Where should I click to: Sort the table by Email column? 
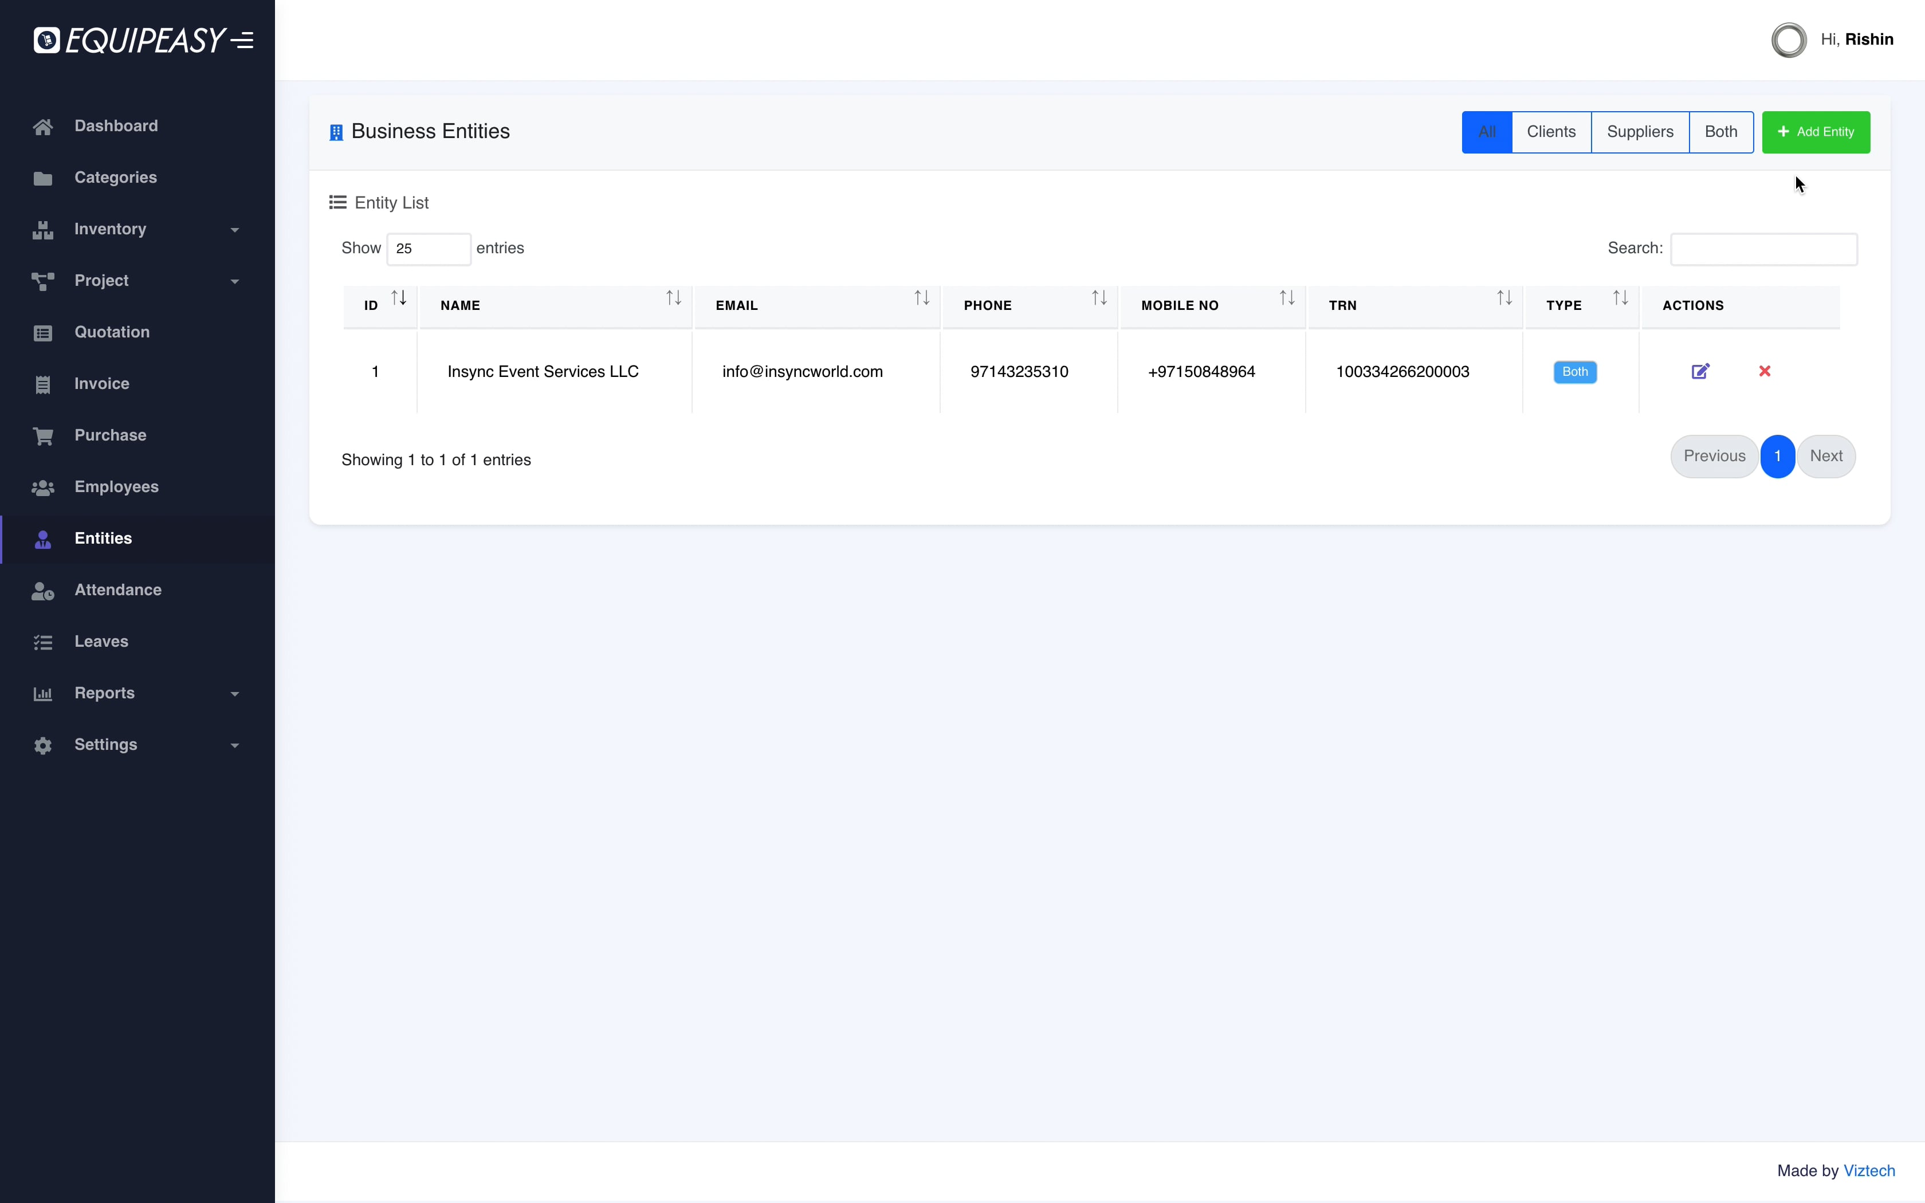click(x=817, y=306)
